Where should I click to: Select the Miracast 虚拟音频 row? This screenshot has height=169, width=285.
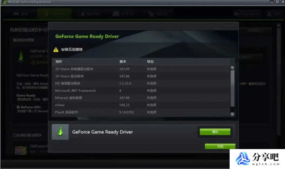tap(141, 98)
